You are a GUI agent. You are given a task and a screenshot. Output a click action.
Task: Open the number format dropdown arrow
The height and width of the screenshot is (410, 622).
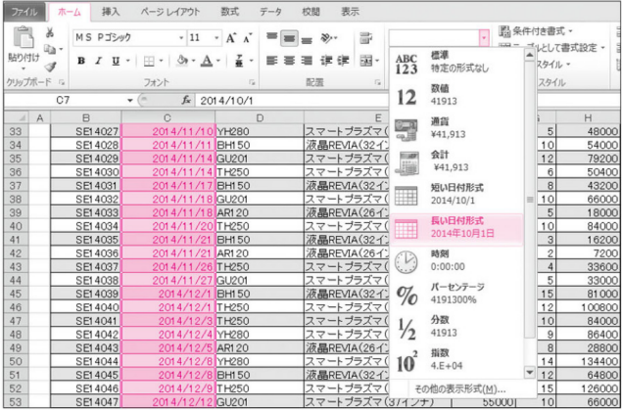(484, 38)
